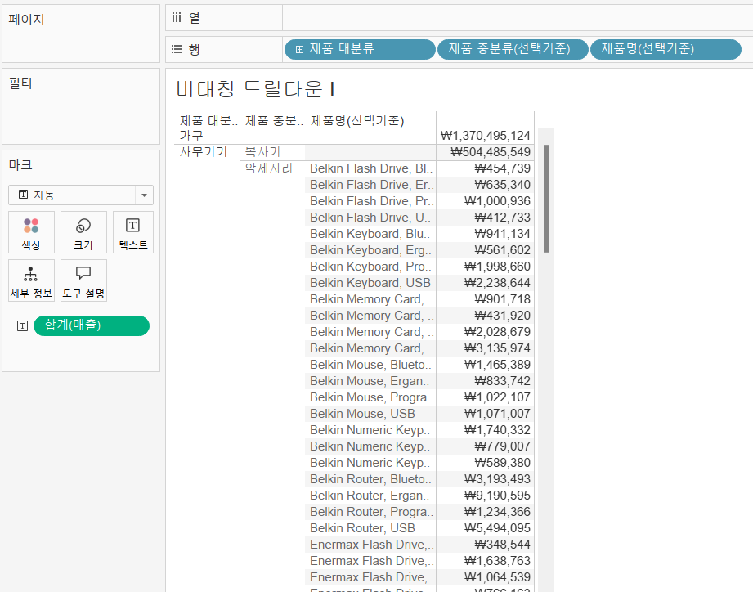The width and height of the screenshot is (753, 592).
Task: Click the vertical scrollbar of the table
Action: (546, 199)
